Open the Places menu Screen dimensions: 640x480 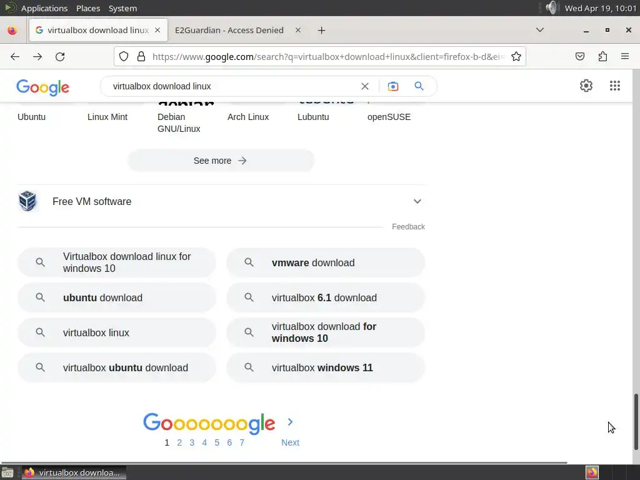pos(88,8)
